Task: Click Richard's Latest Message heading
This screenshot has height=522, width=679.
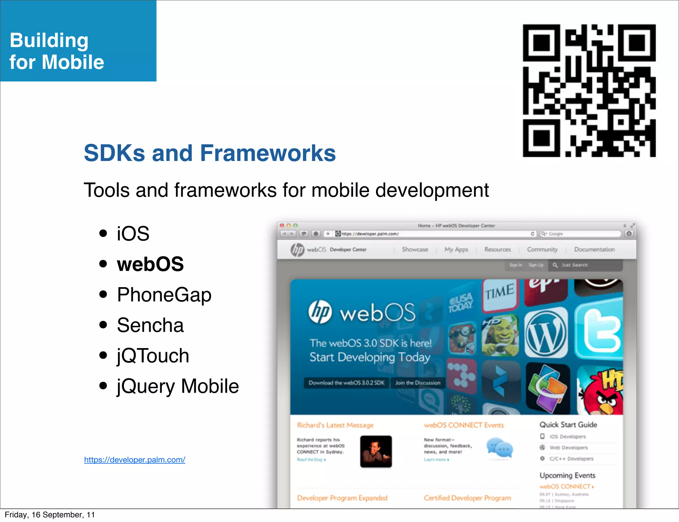Action: coord(335,425)
